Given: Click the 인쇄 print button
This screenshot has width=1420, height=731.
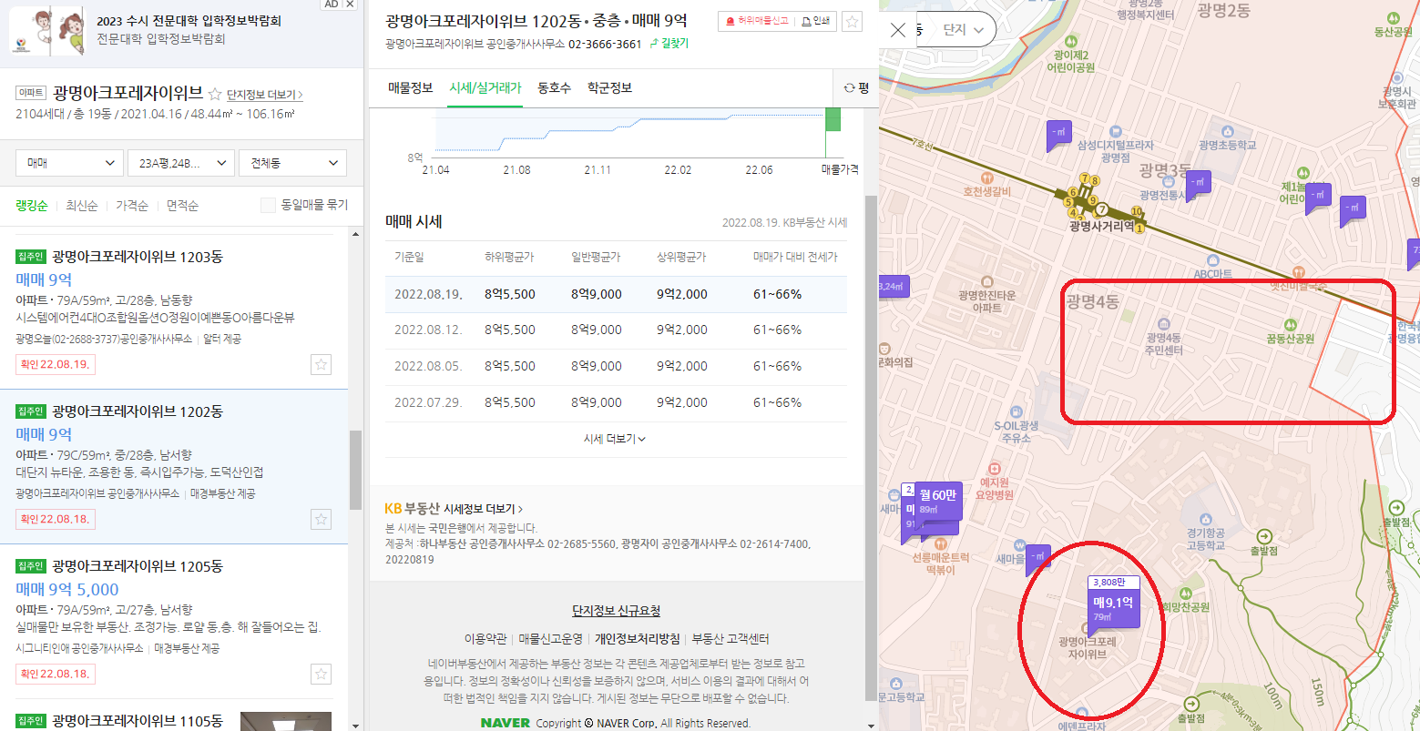Looking at the screenshot, I should [816, 21].
